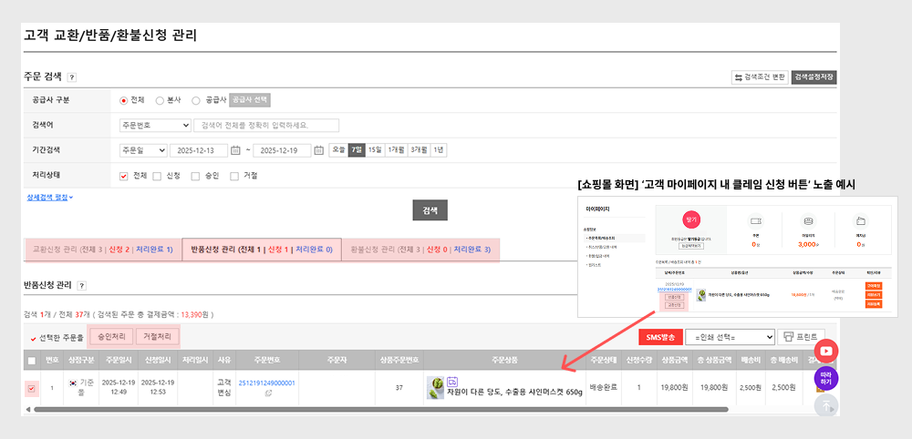Click the end date field 2025-12-19
This screenshot has height=439, width=912.
(x=282, y=150)
